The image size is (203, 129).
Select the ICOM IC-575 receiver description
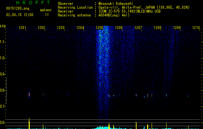(x=129, y=11)
